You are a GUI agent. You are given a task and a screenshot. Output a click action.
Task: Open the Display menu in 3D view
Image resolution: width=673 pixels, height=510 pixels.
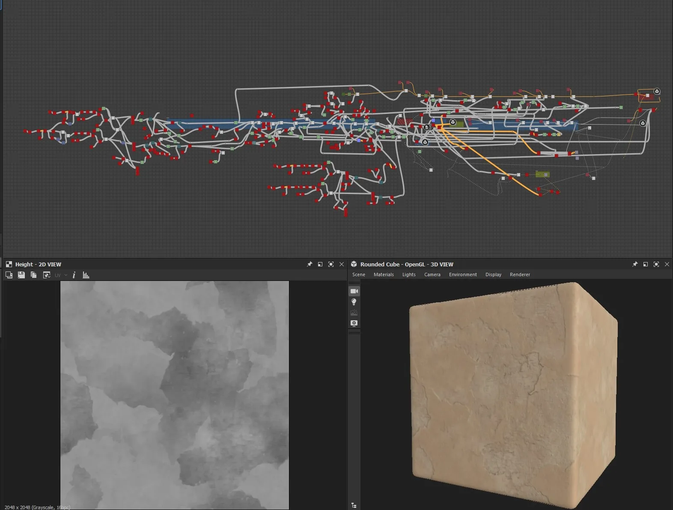tap(493, 274)
